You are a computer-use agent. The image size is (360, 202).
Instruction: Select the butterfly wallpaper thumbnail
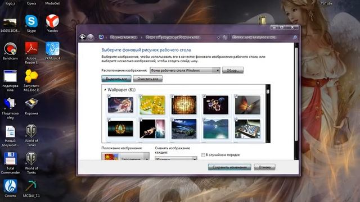[247, 105]
